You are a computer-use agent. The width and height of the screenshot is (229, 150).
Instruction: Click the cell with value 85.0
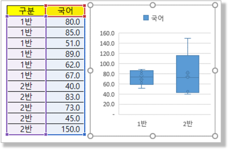click(x=65, y=32)
